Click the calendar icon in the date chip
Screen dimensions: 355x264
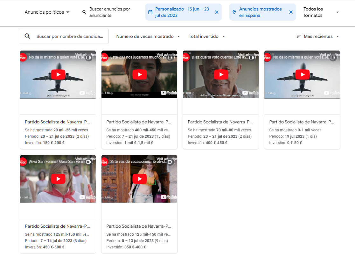pos(150,12)
